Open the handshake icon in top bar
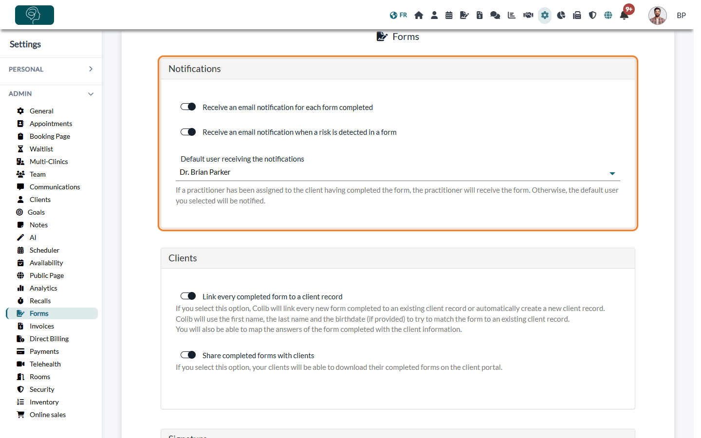The image size is (701, 438). [528, 15]
